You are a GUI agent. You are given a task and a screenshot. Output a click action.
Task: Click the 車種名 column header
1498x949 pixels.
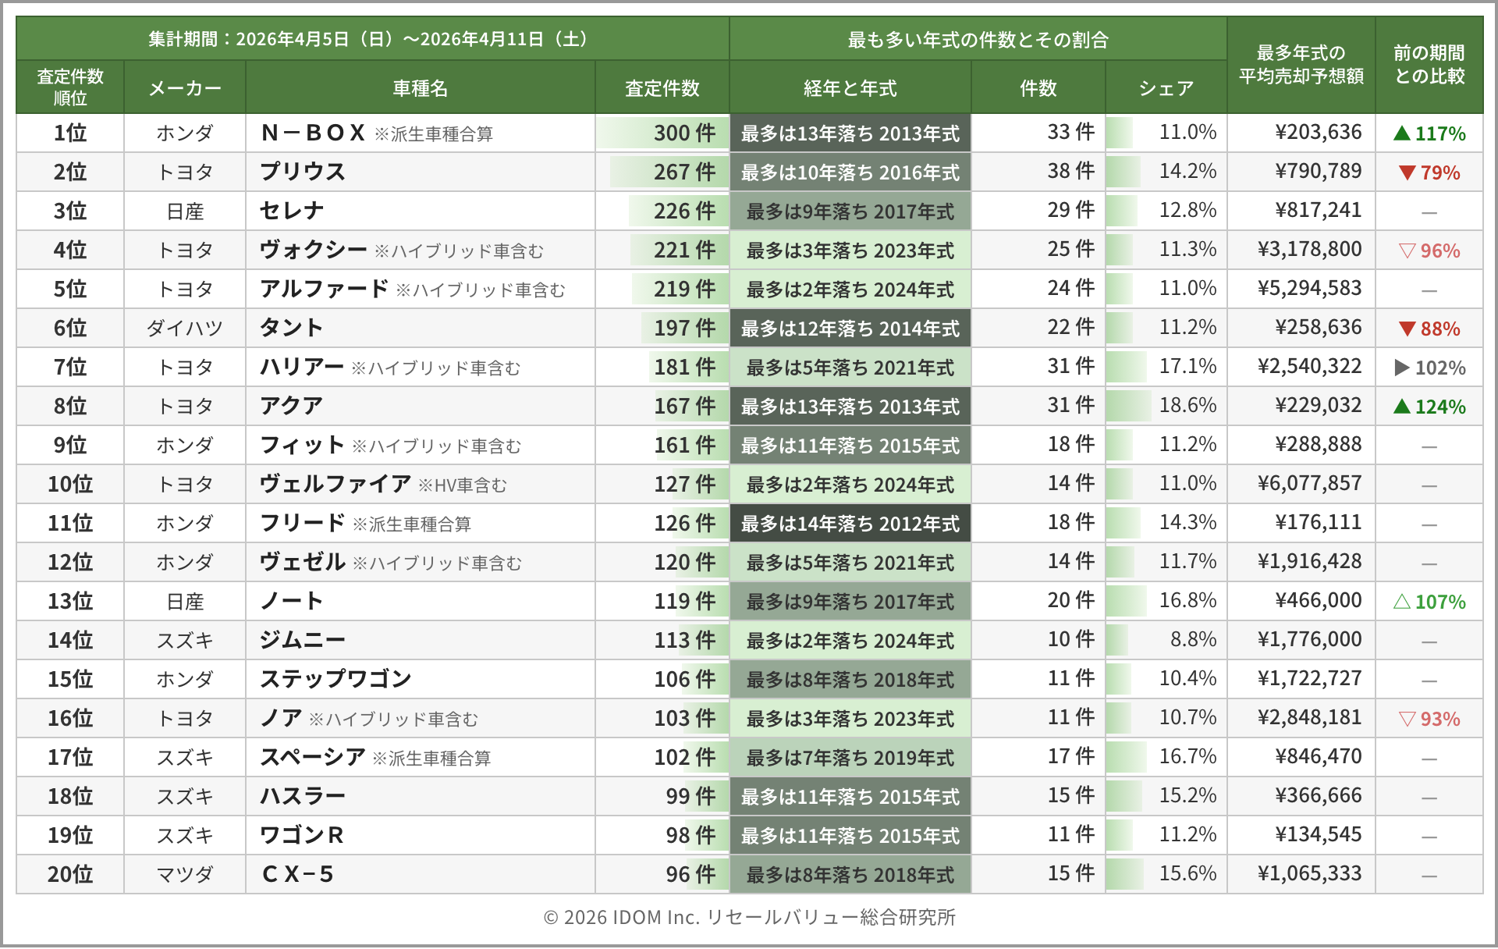click(x=420, y=88)
